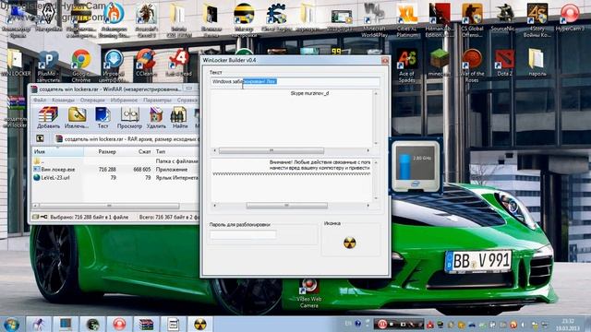
Task: Open the War of the Roses shortcut
Action: (x=472, y=65)
